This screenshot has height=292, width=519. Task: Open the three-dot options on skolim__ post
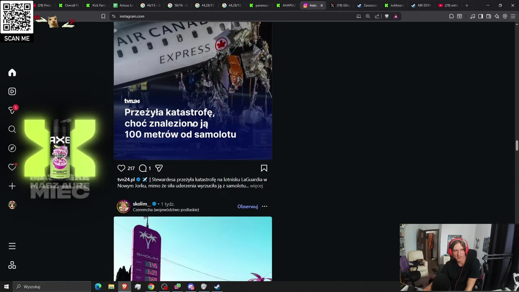[x=264, y=206]
